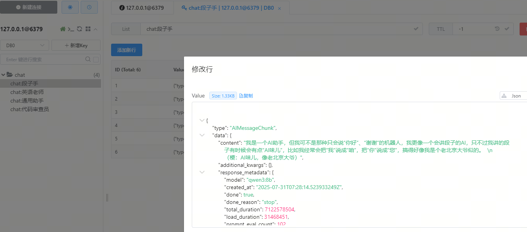This screenshot has height=232, width=527.
Task: Click the Size: 1.33KB tag
Action: (x=223, y=96)
